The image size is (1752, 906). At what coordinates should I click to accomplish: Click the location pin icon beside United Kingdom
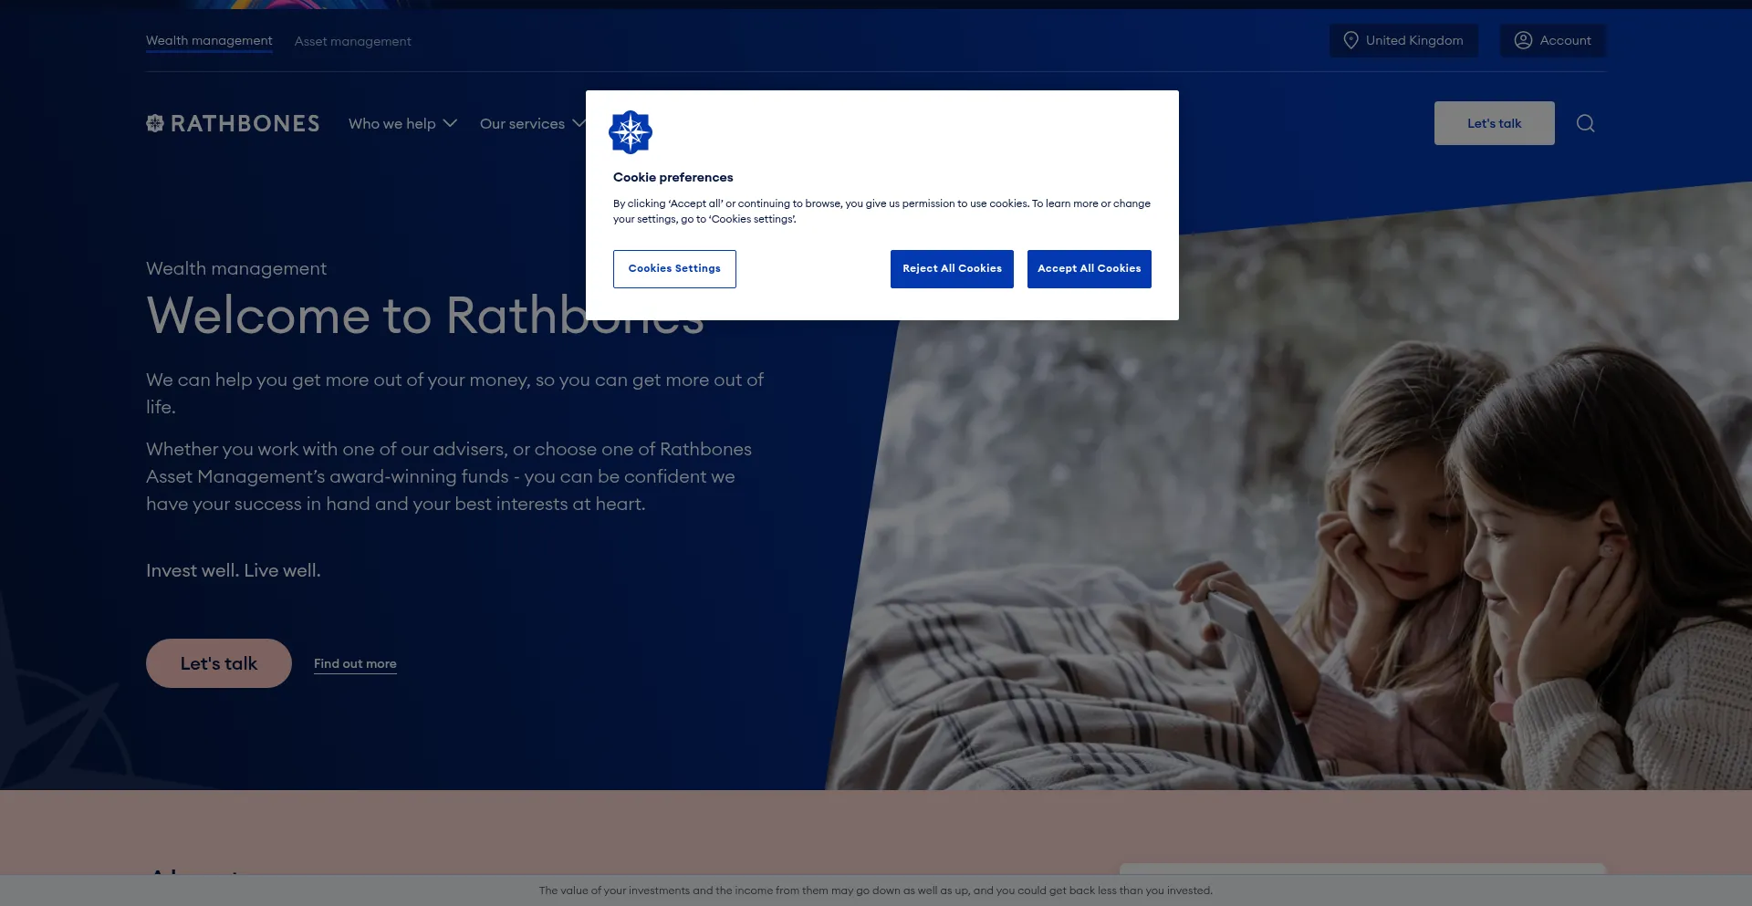pyautogui.click(x=1350, y=40)
